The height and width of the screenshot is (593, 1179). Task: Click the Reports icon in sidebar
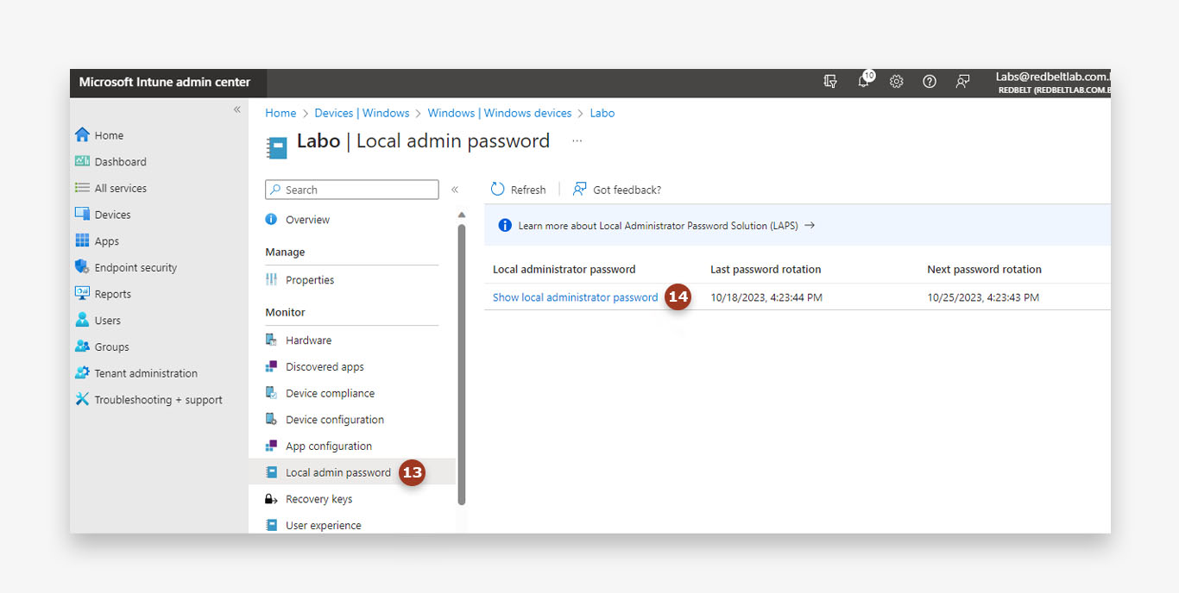[82, 293]
